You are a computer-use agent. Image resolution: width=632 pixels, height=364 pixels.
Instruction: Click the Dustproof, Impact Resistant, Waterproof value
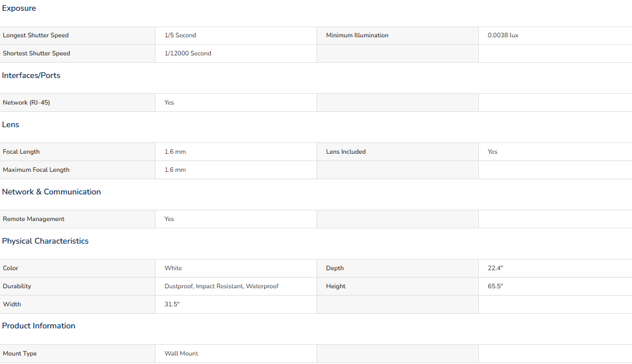221,286
